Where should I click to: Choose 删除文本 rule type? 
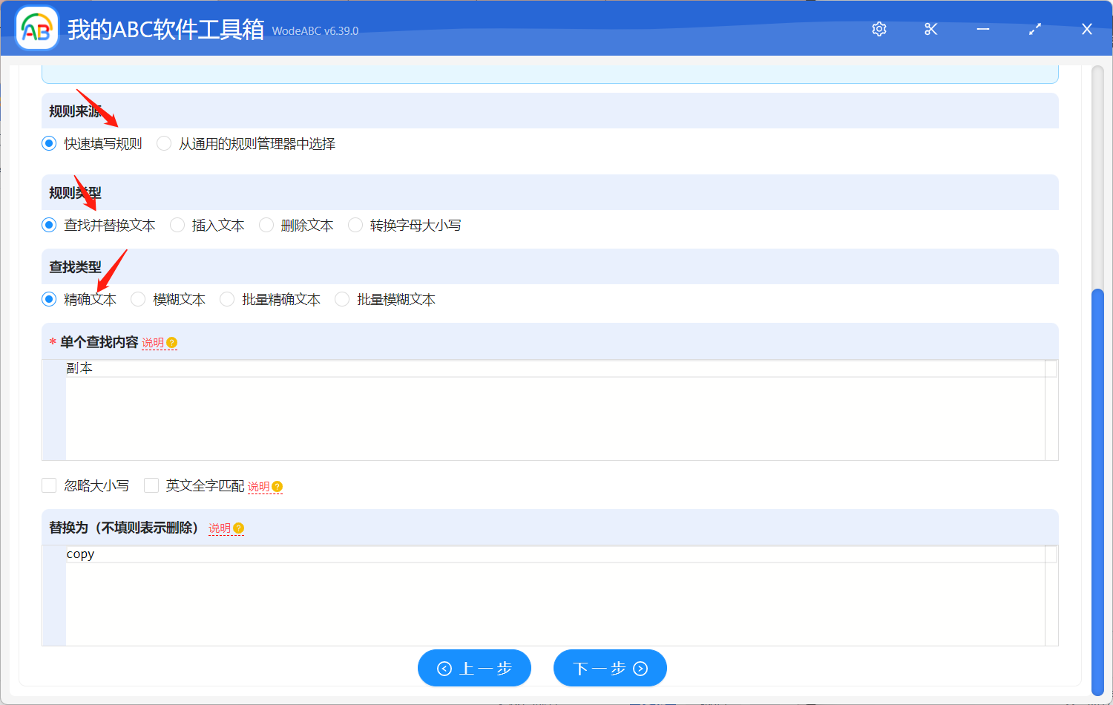point(266,225)
